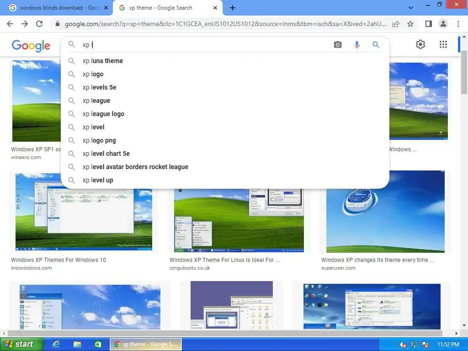Close the windows blinds download tab

[x=106, y=8]
